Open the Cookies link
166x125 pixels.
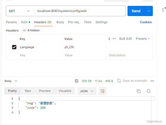pos(146,22)
